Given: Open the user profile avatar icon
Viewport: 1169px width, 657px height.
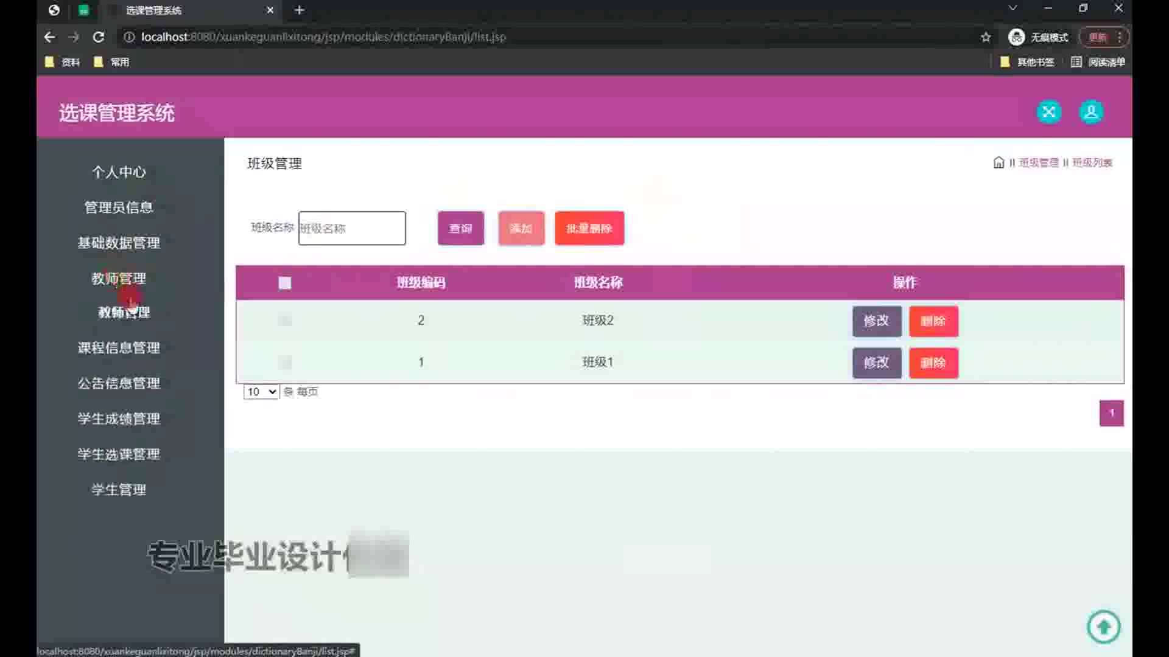Looking at the screenshot, I should click(1091, 112).
